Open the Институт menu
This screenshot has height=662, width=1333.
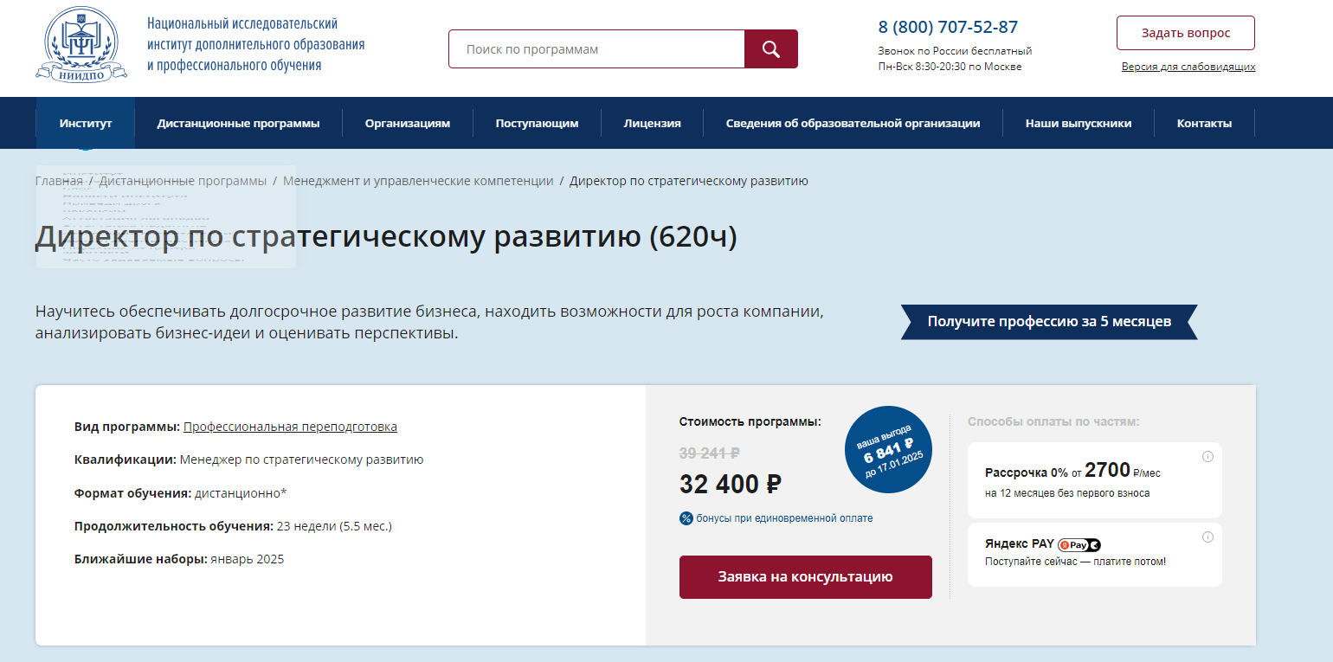[x=86, y=123]
